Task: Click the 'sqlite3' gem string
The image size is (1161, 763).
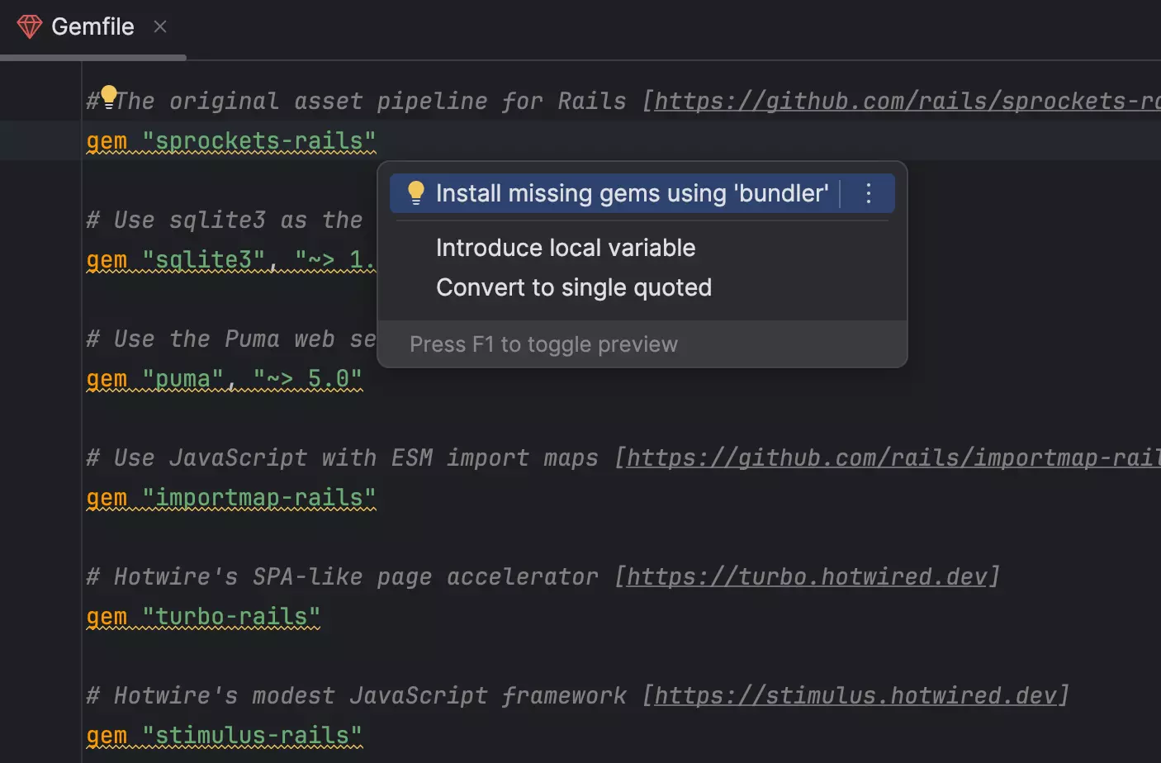Action: point(202,259)
